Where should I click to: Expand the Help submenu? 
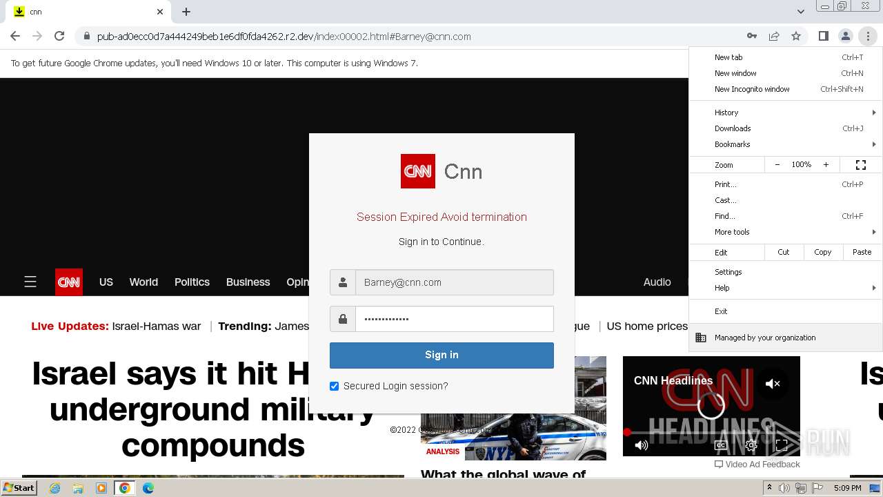(x=786, y=288)
